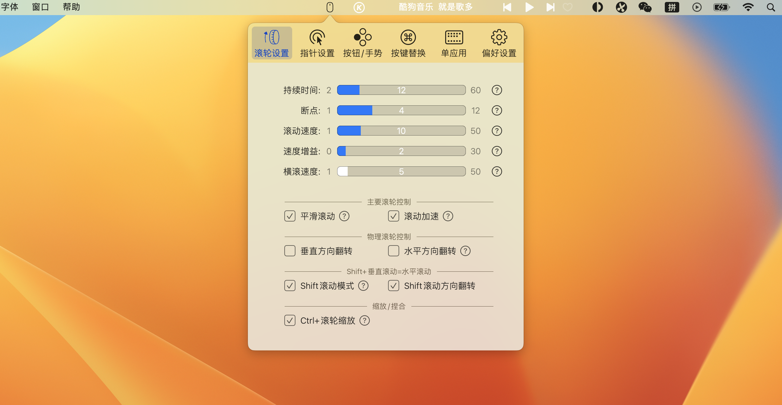
Task: Uncheck Ctrl+滚轮缩放 checkbox
Action: pos(290,321)
